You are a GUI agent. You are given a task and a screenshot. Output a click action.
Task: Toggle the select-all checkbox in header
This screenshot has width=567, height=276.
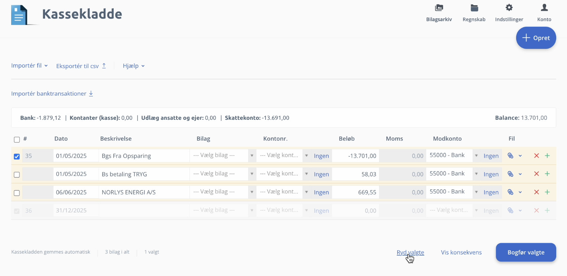[17, 139]
